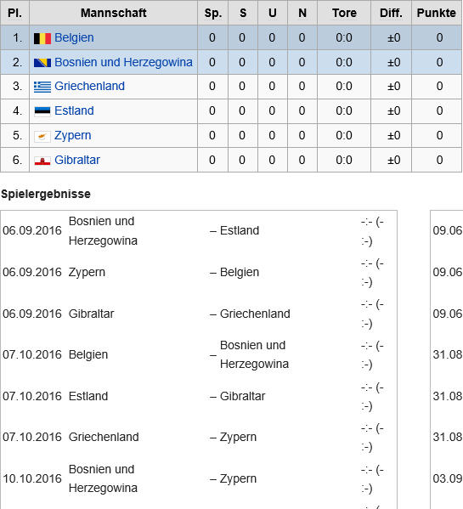This screenshot has width=463, height=509.
Task: Click the Greece flag icon
Action: pos(42,87)
